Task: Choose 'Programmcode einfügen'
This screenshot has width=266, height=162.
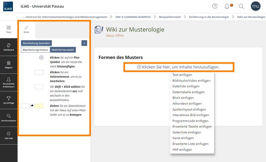Action: click(190, 121)
